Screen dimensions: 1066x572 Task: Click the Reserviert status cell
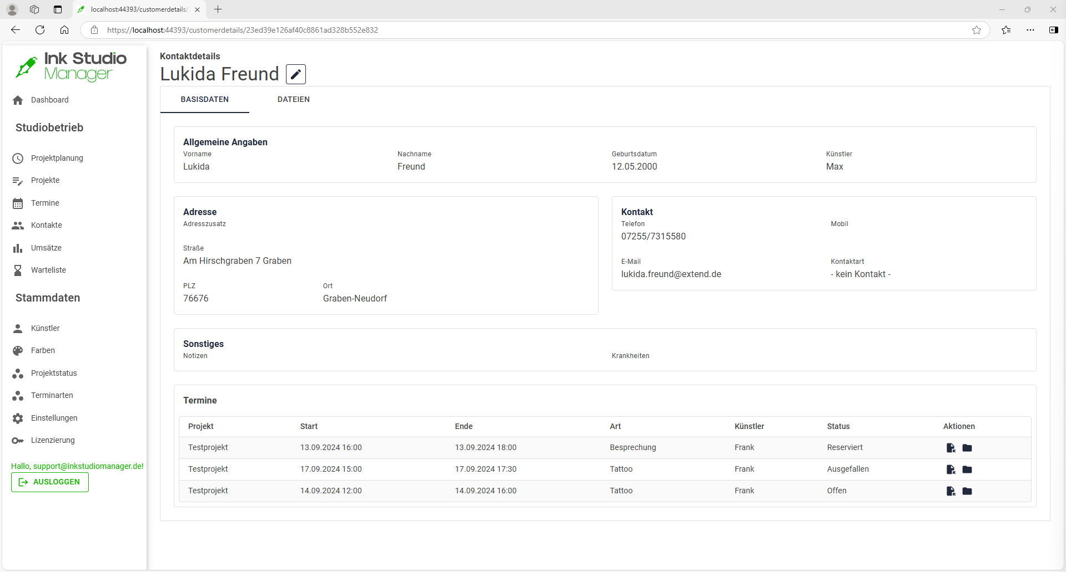point(845,448)
